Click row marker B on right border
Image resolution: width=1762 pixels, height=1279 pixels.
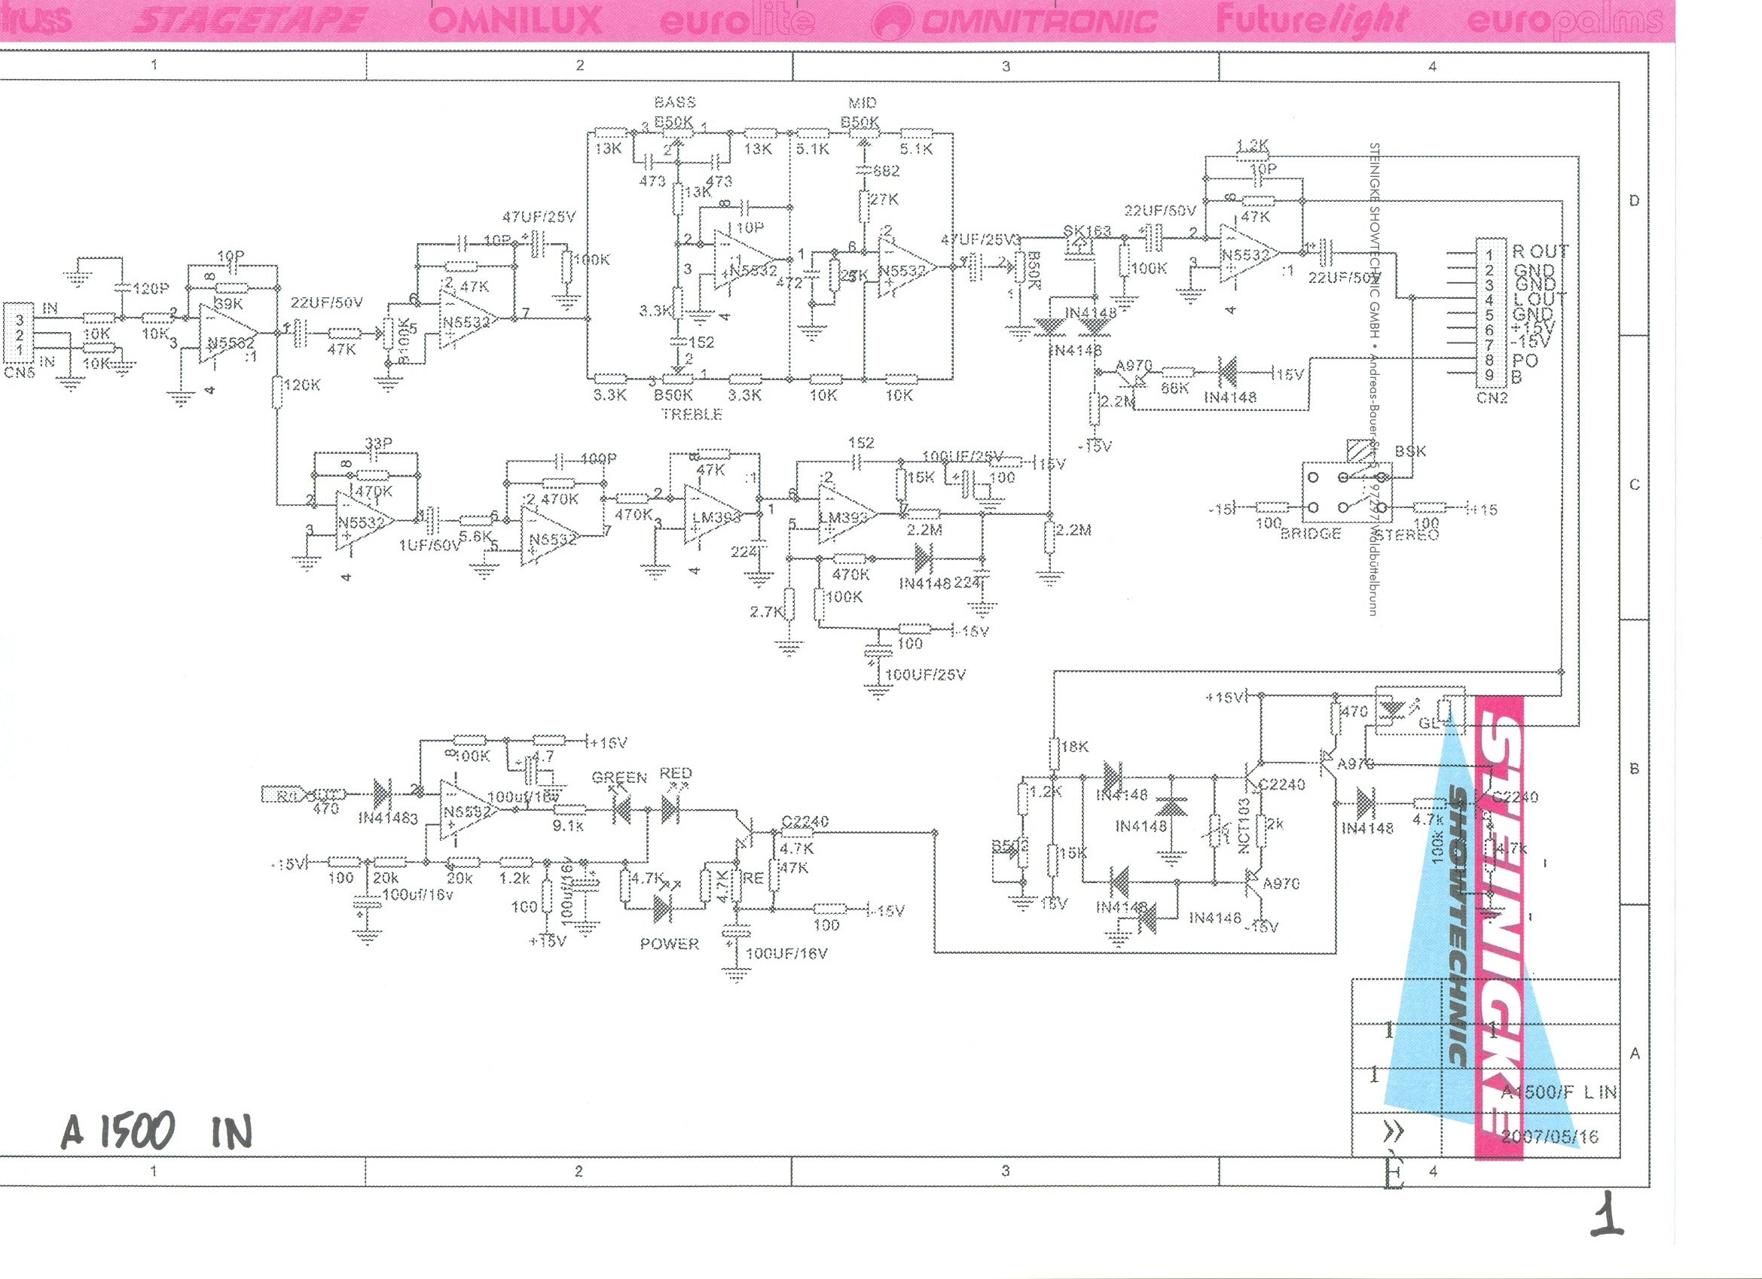1634,769
